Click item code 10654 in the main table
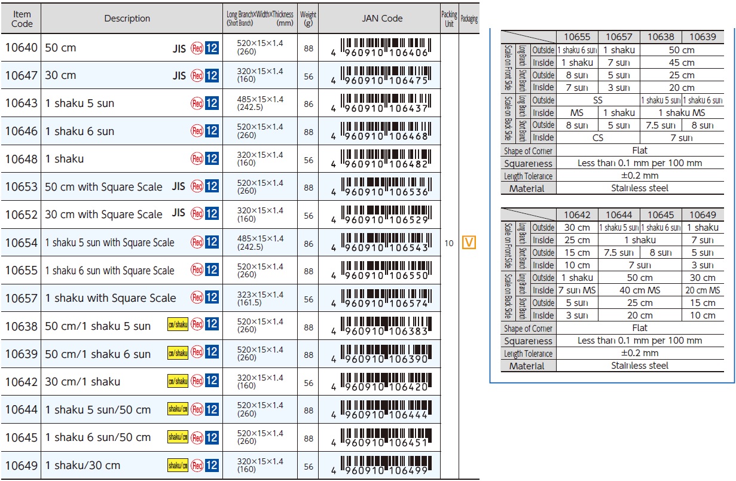This screenshot has height=481, width=736. 22,243
